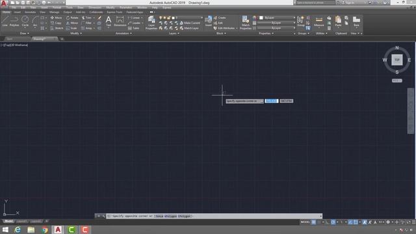Click Match Layer button
The width and height of the screenshot is (416, 234).
pos(189,28)
